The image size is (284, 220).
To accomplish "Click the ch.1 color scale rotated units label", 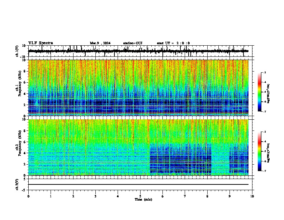I will (x=268, y=94).
